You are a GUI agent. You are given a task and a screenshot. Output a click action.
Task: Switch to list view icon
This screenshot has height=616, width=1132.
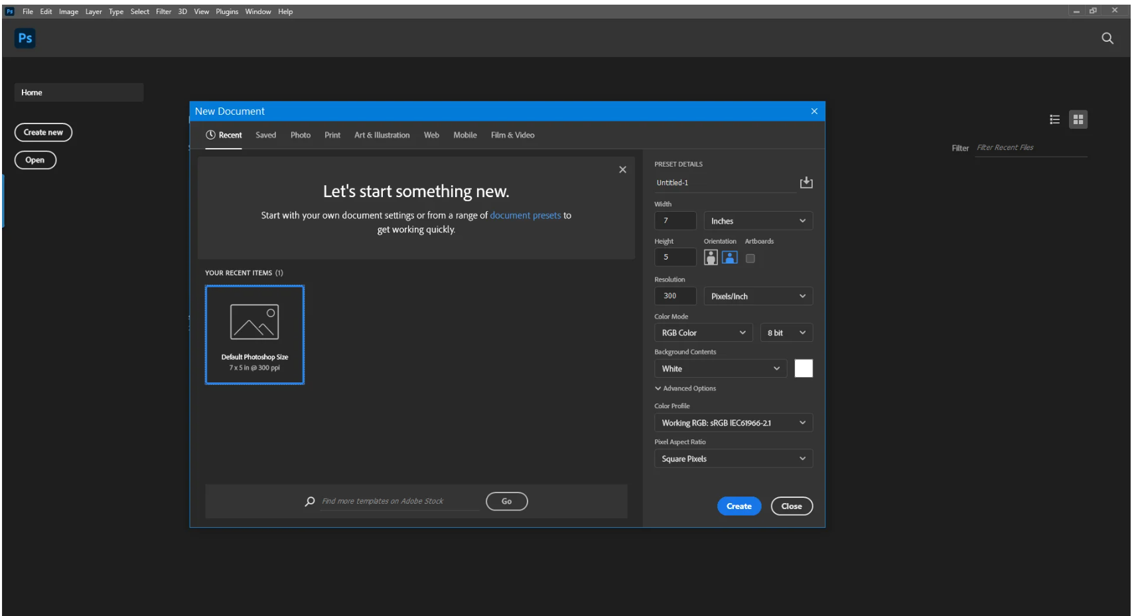(1054, 119)
